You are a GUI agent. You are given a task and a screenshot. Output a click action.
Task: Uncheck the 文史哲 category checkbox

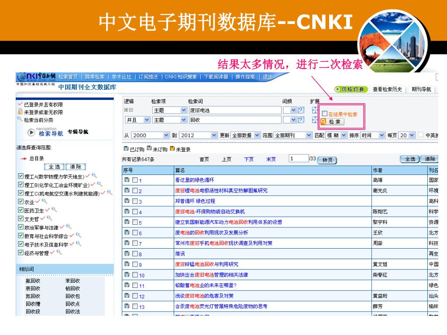click(21, 219)
